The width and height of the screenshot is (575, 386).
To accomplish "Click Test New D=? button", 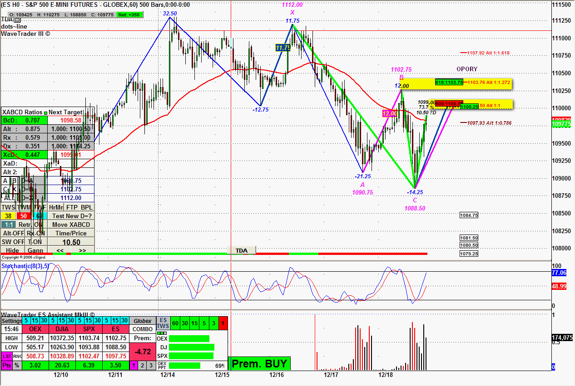I will tap(71, 216).
